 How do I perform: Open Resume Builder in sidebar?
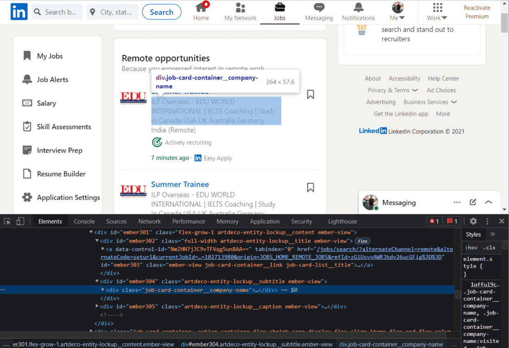pos(54,174)
